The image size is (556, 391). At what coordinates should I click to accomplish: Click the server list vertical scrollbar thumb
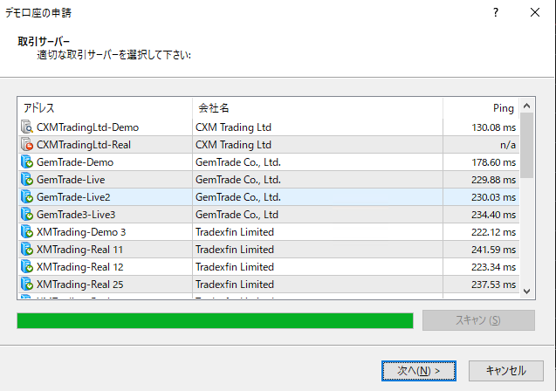527,146
